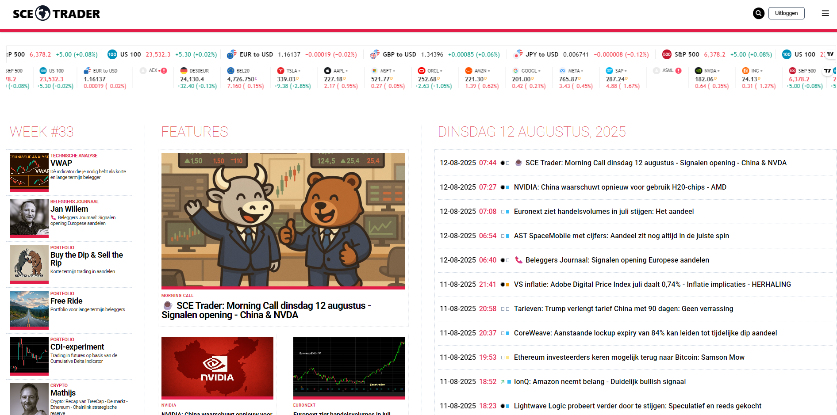Open the VWAP chart thumbnail
837x415 pixels.
pyautogui.click(x=29, y=172)
